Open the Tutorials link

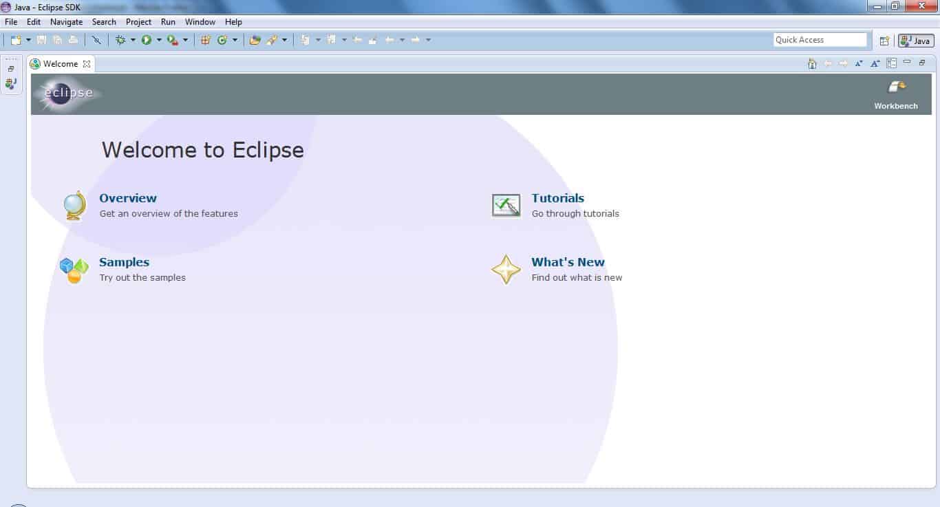(x=558, y=198)
